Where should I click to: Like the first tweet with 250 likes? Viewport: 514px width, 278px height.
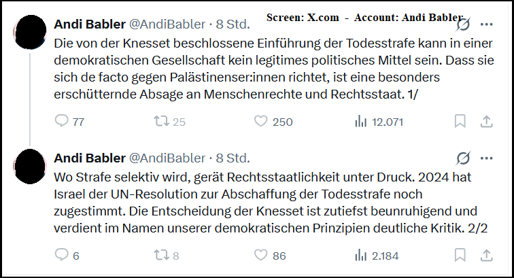point(261,122)
